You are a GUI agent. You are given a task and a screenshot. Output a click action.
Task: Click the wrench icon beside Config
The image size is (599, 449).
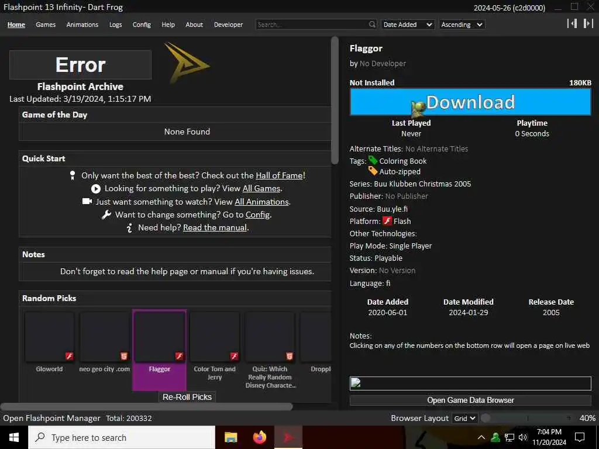click(106, 215)
